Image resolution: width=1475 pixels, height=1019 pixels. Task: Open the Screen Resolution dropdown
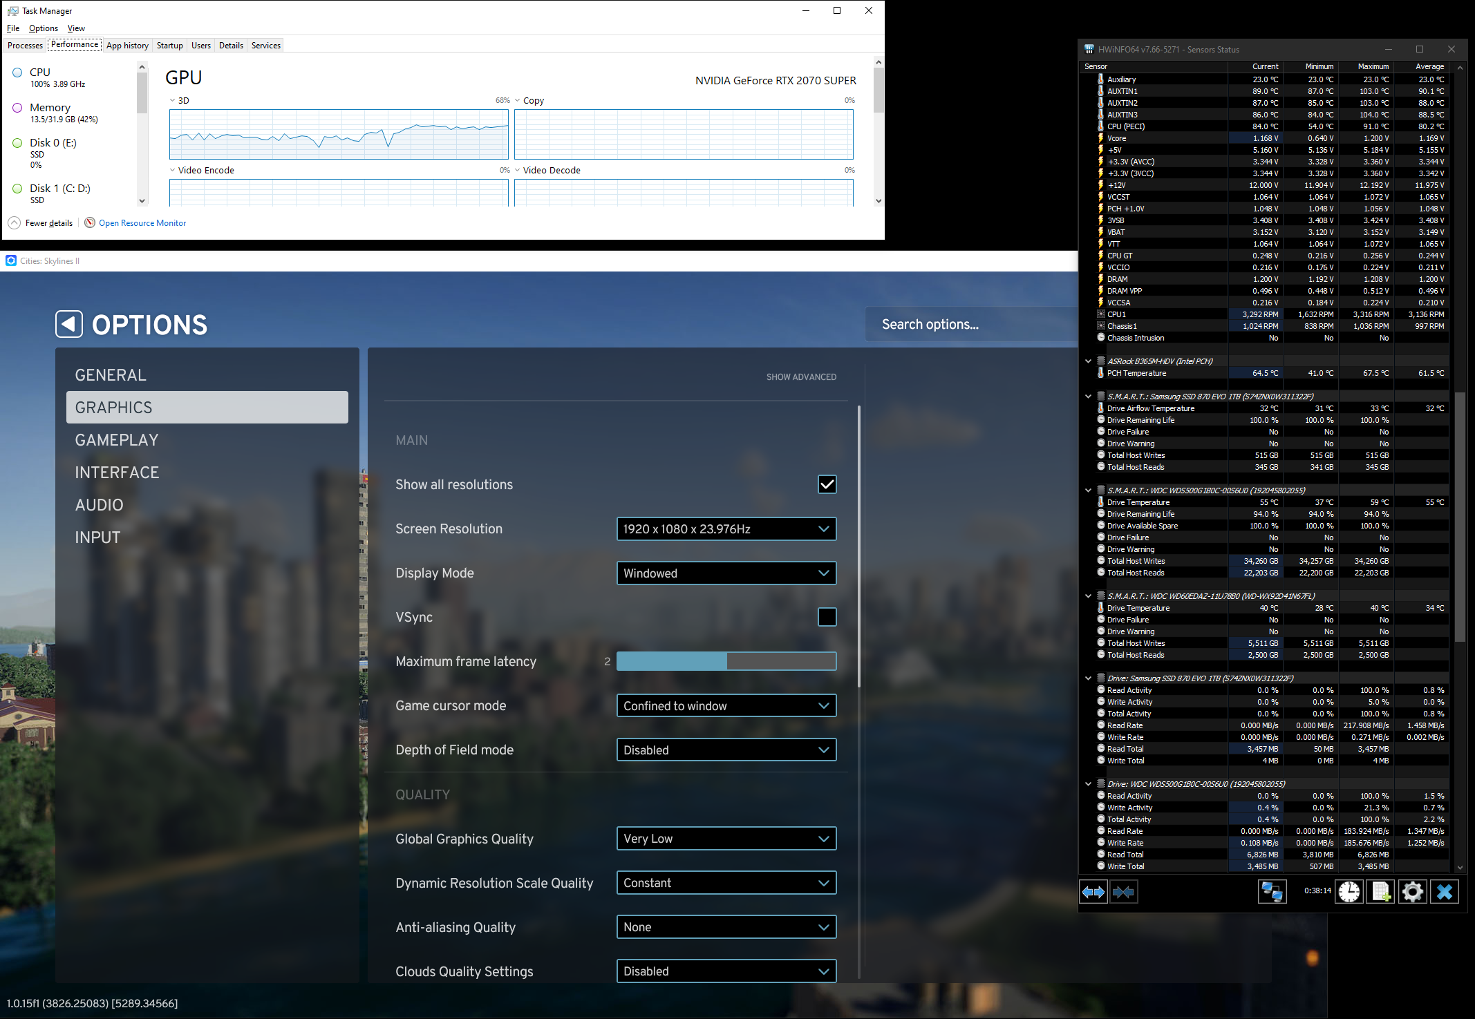(x=726, y=528)
